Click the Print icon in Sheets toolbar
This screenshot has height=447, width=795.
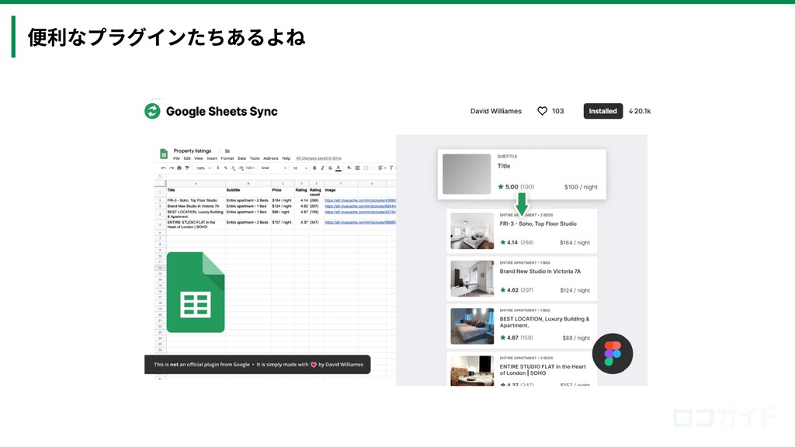[179, 168]
